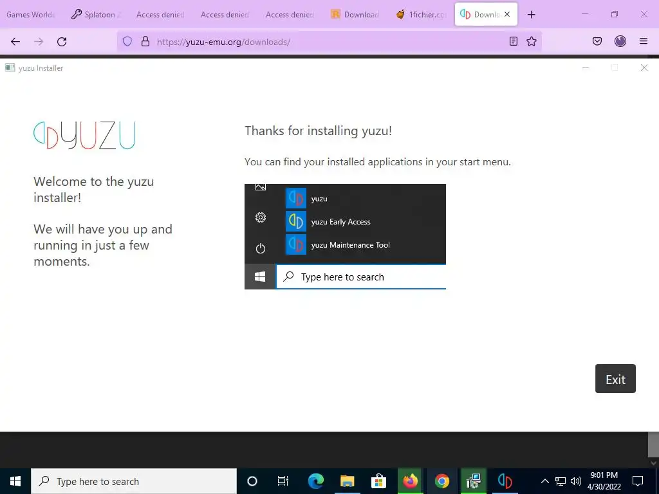The image size is (659, 494).
Task: Switch to the Splatoon 2 browser tab
Action: click(x=97, y=14)
